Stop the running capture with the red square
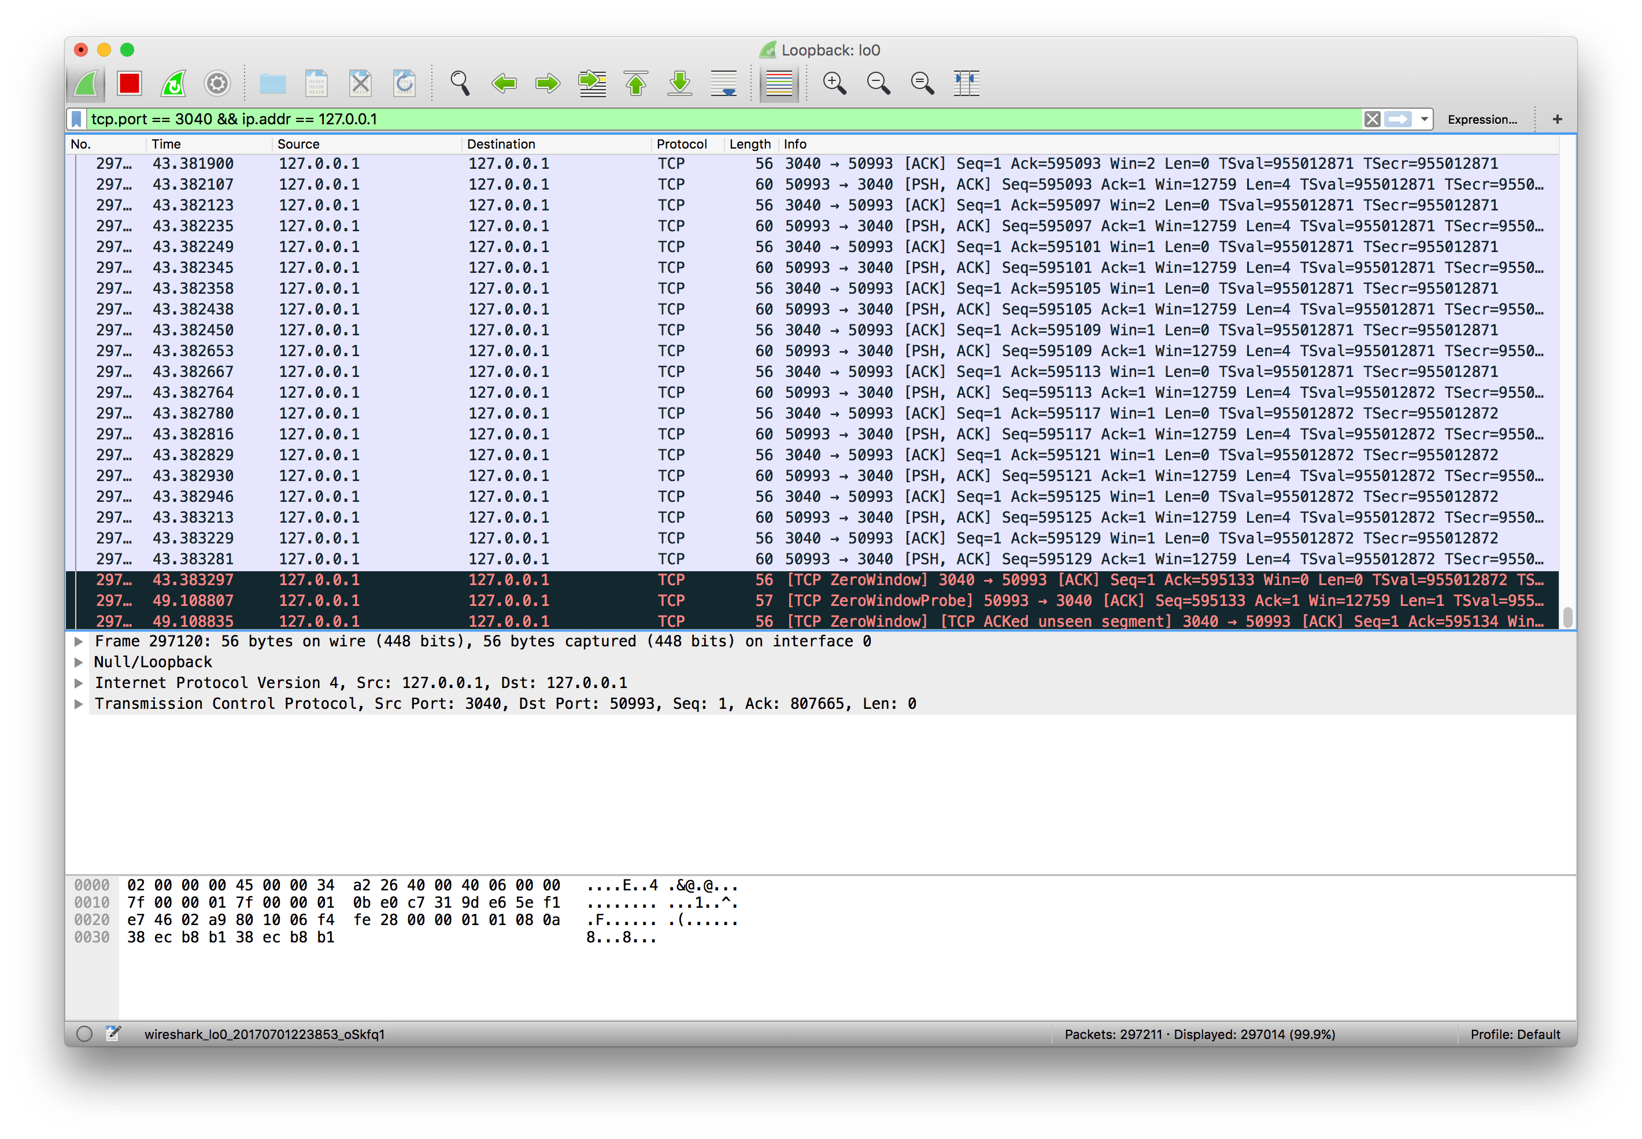1642x1139 pixels. [130, 84]
